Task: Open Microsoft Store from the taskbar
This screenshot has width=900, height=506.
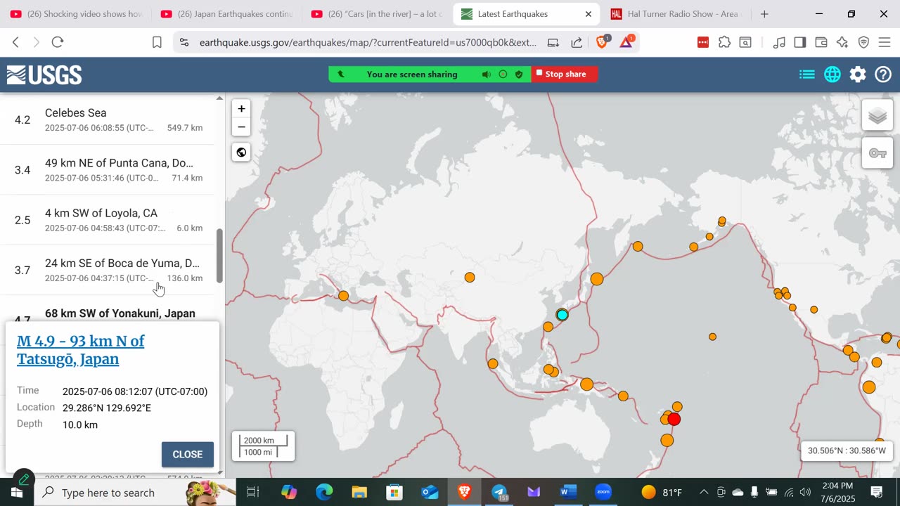Action: 394,493
